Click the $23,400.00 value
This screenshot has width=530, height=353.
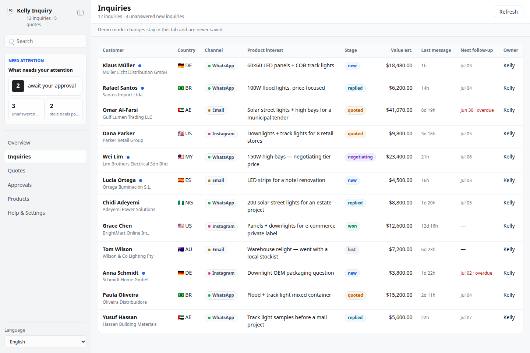click(399, 157)
